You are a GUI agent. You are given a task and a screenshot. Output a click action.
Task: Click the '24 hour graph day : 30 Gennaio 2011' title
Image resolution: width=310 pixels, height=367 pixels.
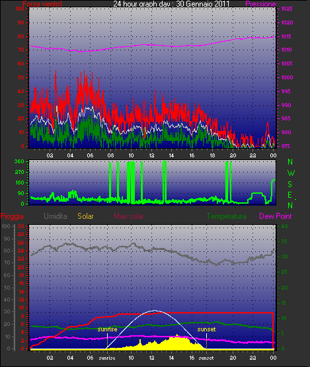pos(171,3)
